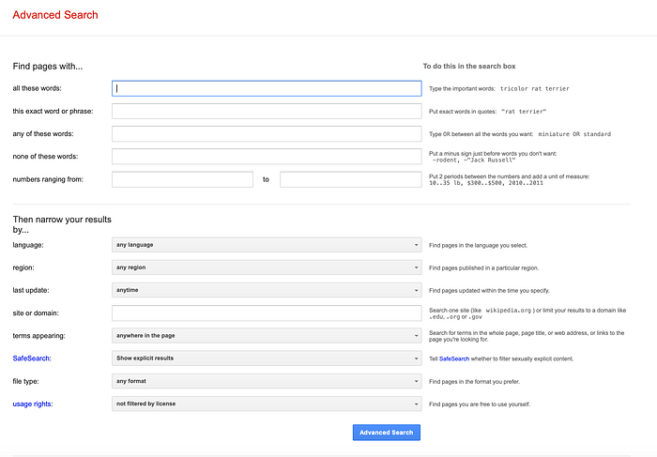Click the 'file type:' label
657x457 pixels.
(x=25, y=382)
